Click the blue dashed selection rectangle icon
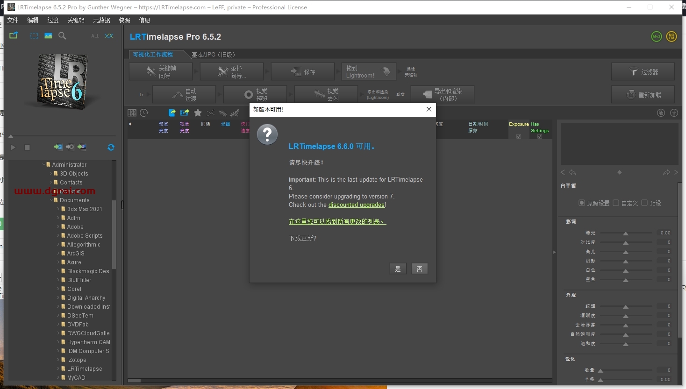Image resolution: width=686 pixels, height=389 pixels. [x=34, y=36]
